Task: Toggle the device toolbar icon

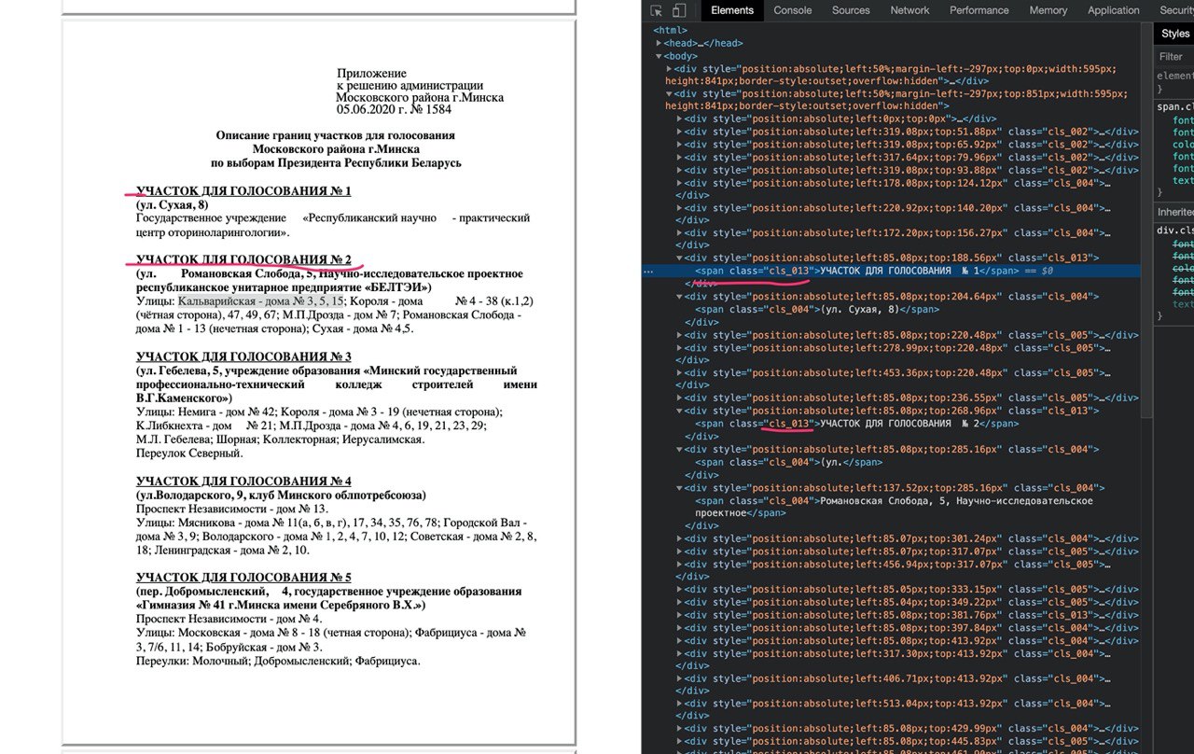Action: point(679,10)
